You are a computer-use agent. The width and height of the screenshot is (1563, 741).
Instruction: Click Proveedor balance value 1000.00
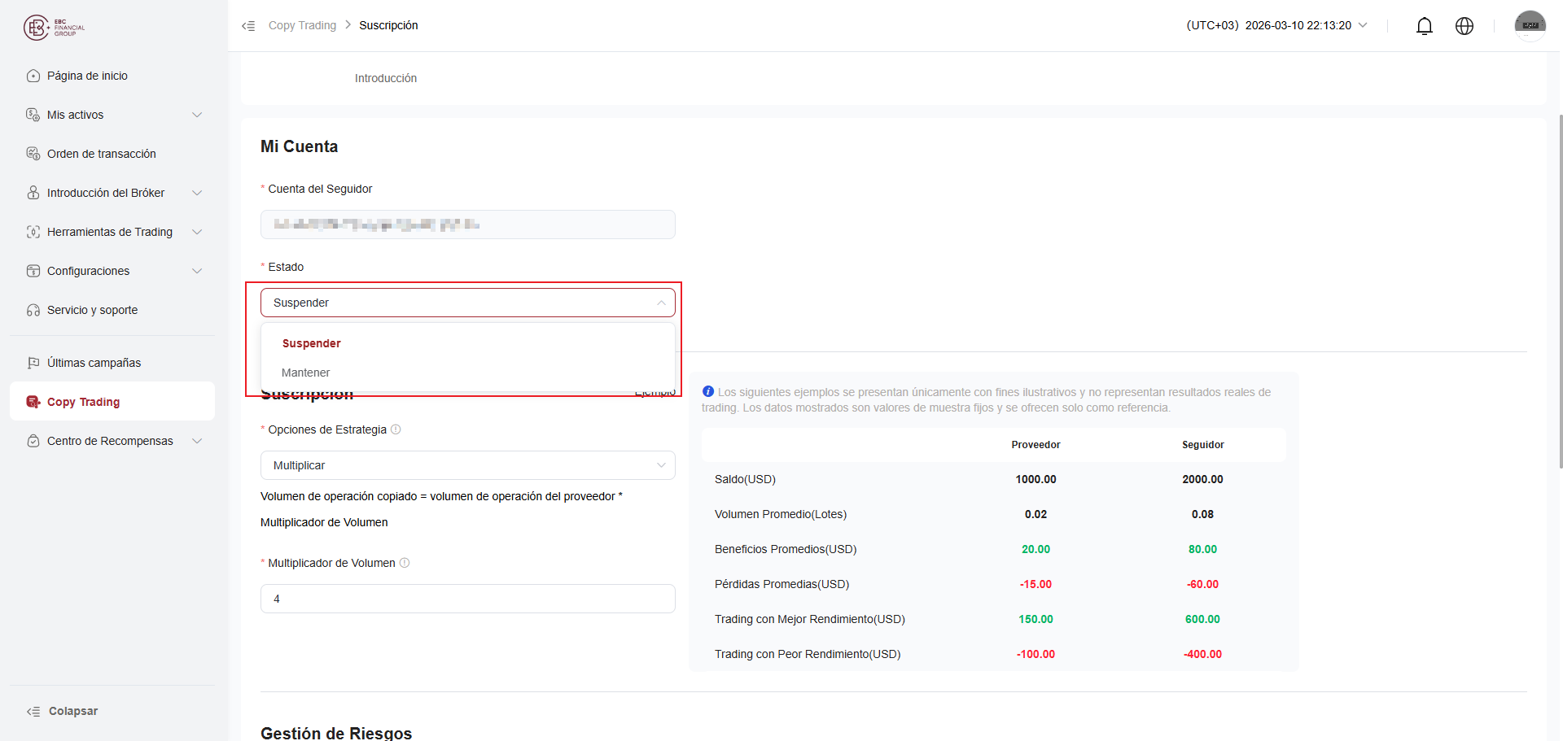[1035, 479]
